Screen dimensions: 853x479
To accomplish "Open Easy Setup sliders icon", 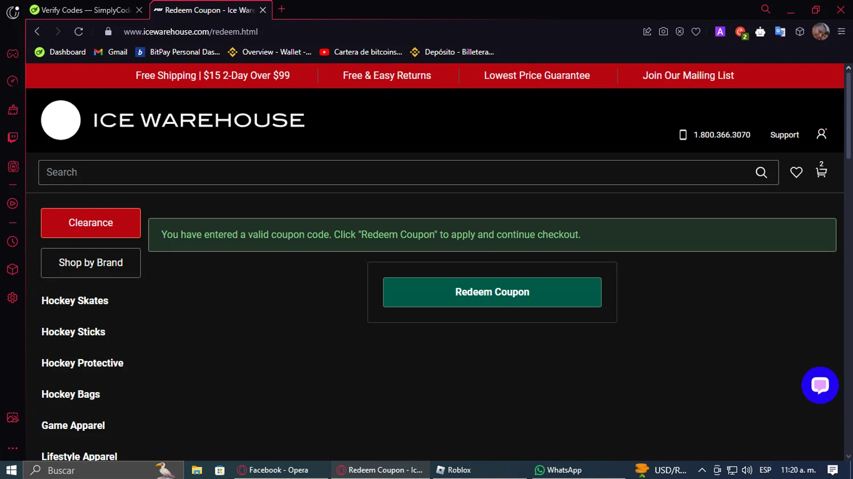I will 842,32.
